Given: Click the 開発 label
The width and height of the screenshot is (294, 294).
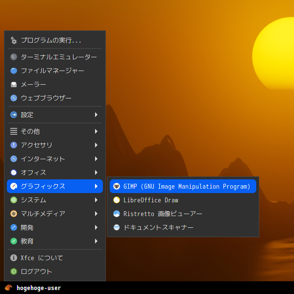Looking at the screenshot, I should [x=27, y=227].
